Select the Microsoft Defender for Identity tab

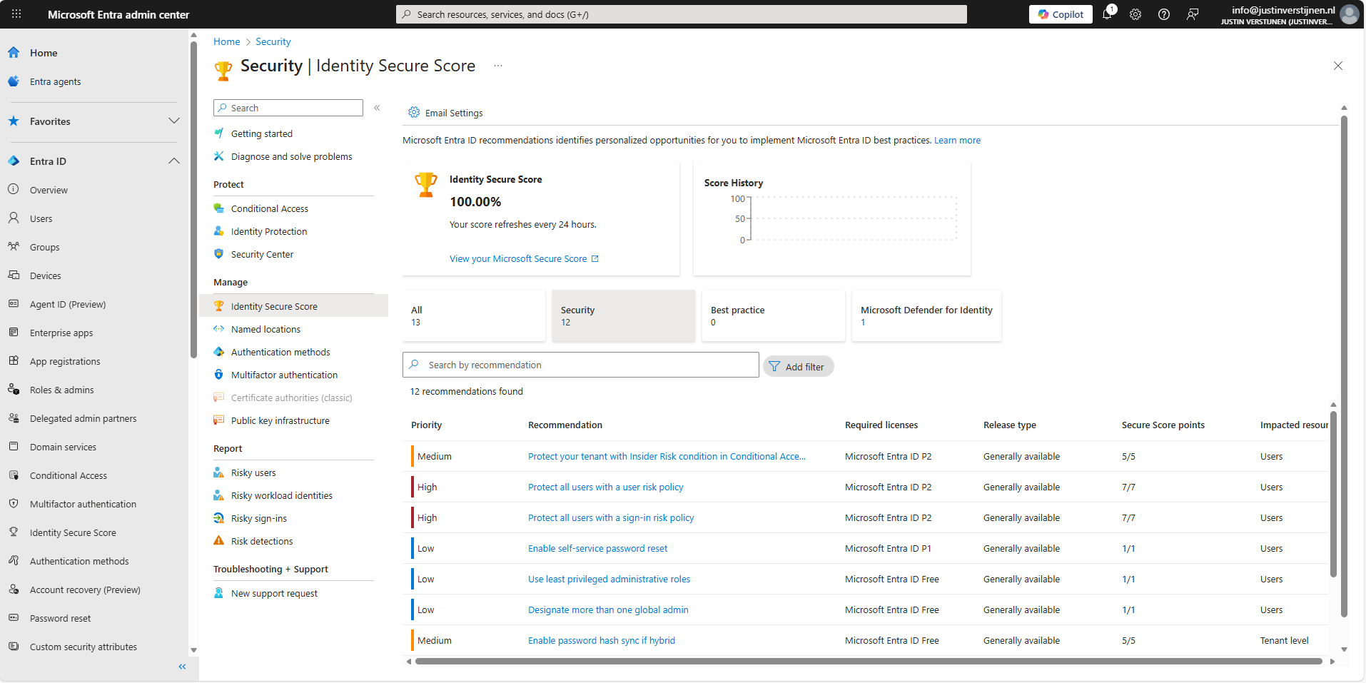coord(926,315)
